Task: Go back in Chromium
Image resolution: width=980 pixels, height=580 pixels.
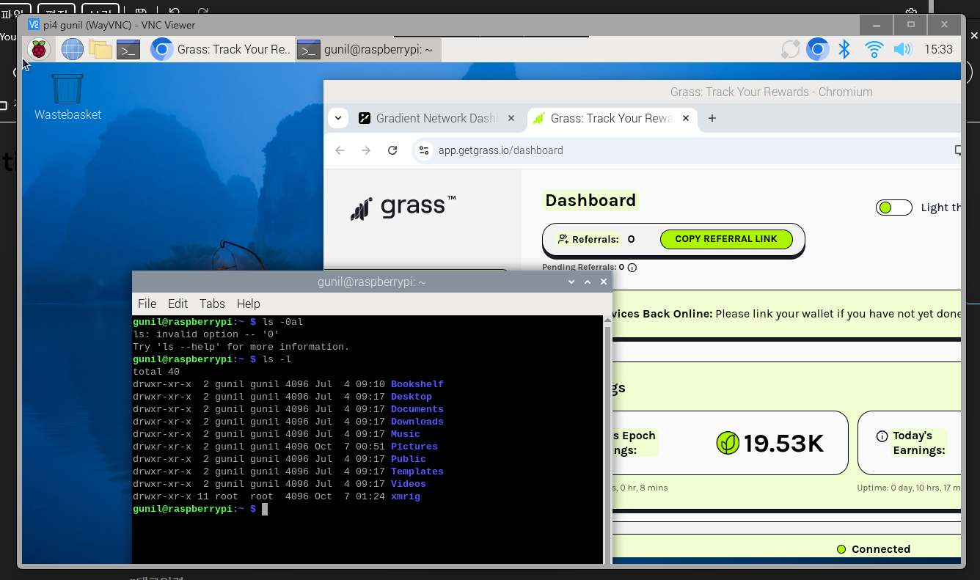Action: tap(340, 150)
